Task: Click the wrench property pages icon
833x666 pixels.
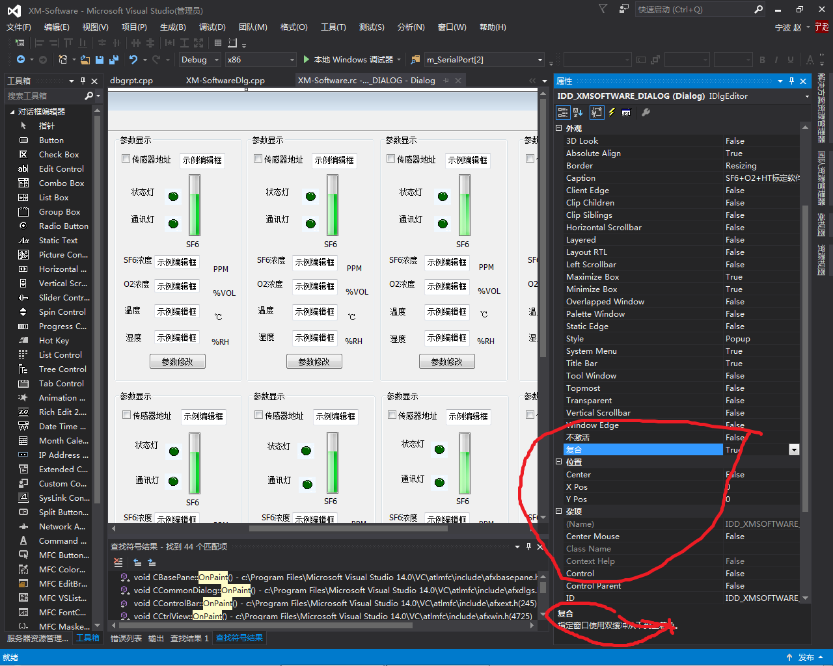Action: [x=646, y=113]
